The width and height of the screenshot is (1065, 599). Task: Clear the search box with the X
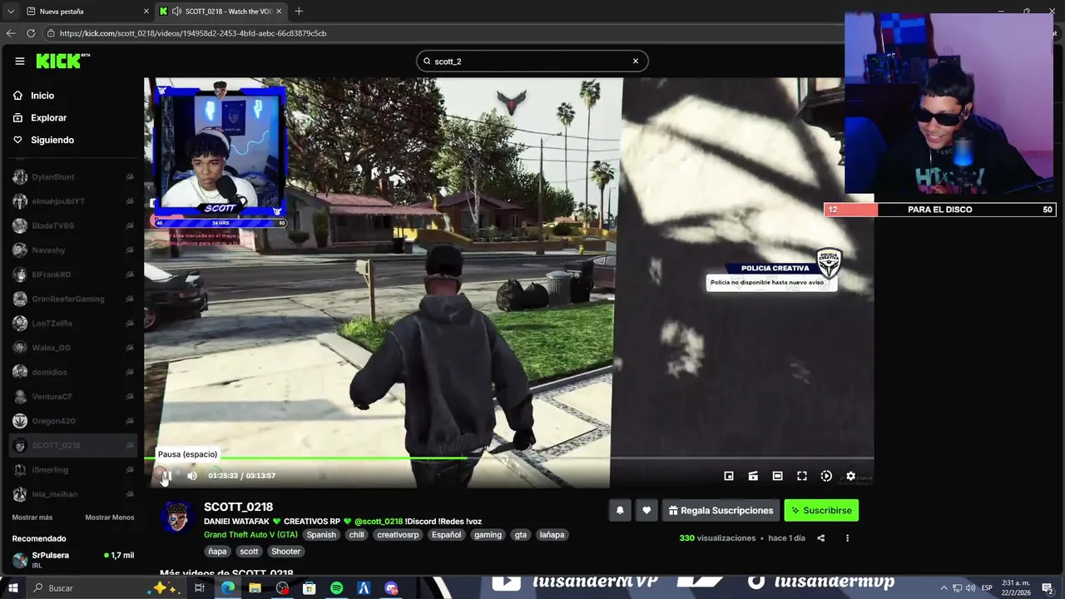tap(636, 61)
